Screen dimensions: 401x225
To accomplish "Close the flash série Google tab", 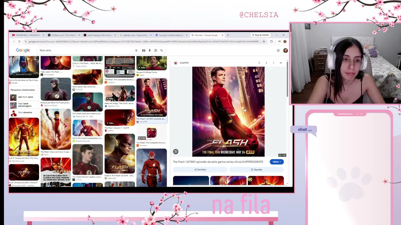I will [222, 35].
